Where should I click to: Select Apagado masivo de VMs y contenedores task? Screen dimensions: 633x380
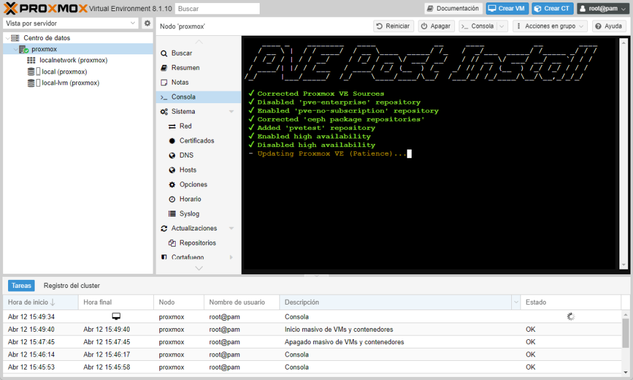312,342
